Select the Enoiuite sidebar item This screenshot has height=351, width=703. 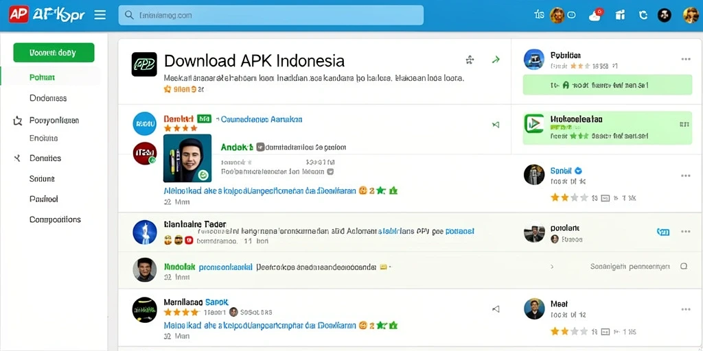point(43,138)
